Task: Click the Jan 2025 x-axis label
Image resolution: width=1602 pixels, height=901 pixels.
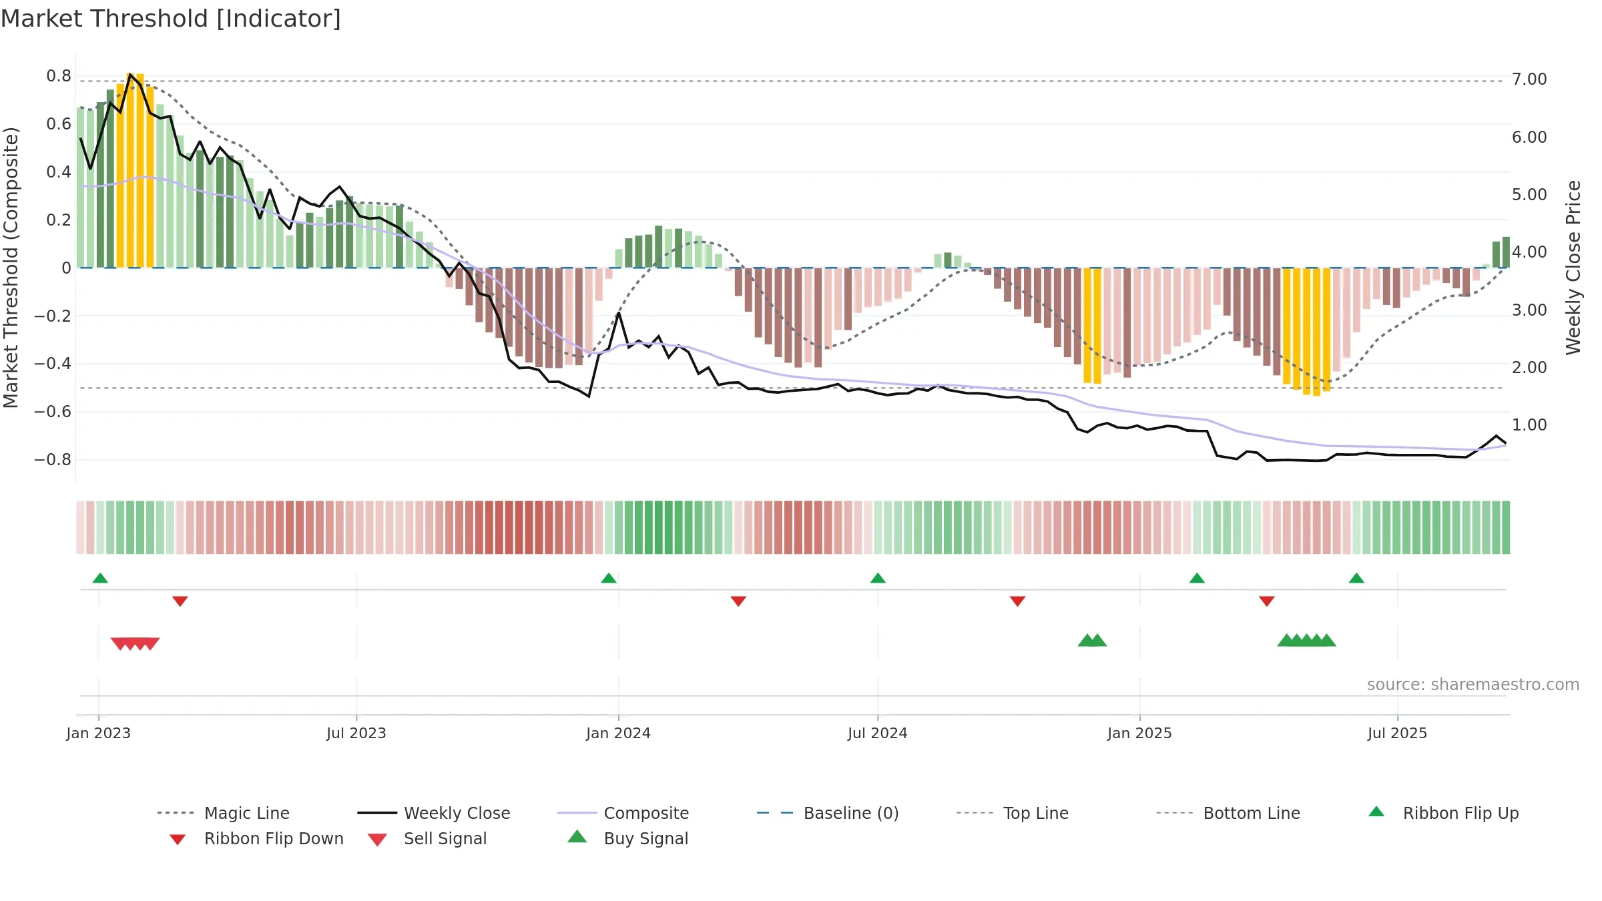Action: [x=1139, y=733]
